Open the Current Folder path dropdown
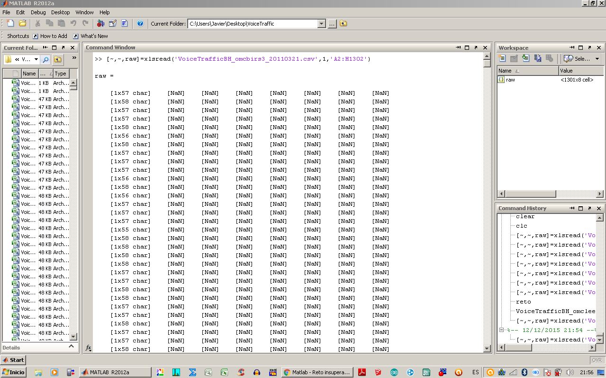 (x=321, y=23)
